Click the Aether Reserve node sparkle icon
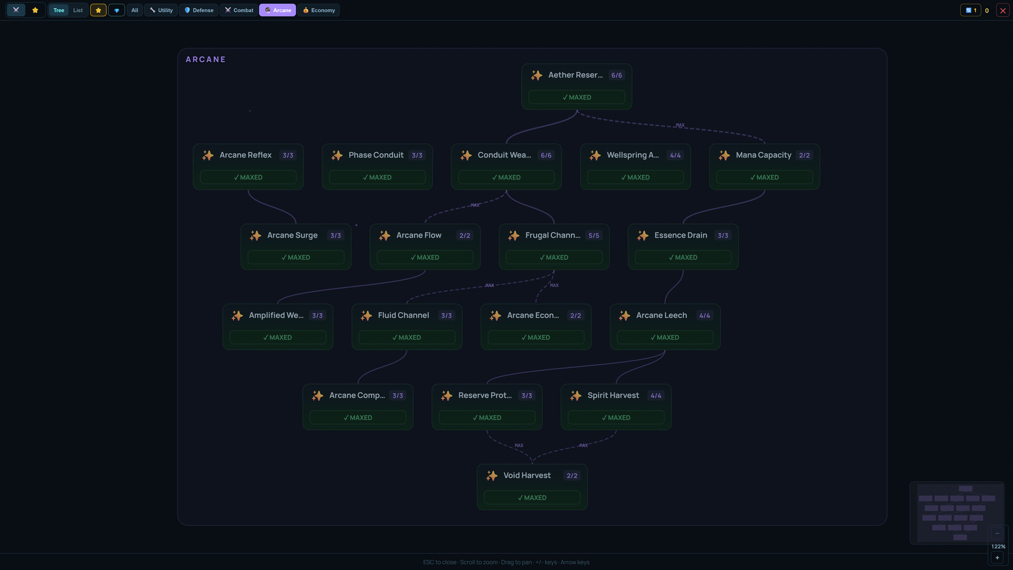The height and width of the screenshot is (570, 1013). click(537, 75)
